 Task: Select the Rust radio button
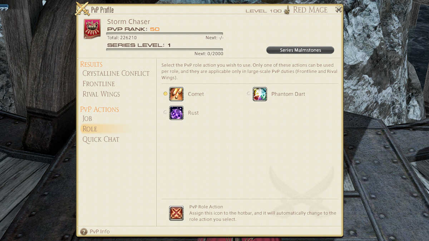pyautogui.click(x=165, y=112)
